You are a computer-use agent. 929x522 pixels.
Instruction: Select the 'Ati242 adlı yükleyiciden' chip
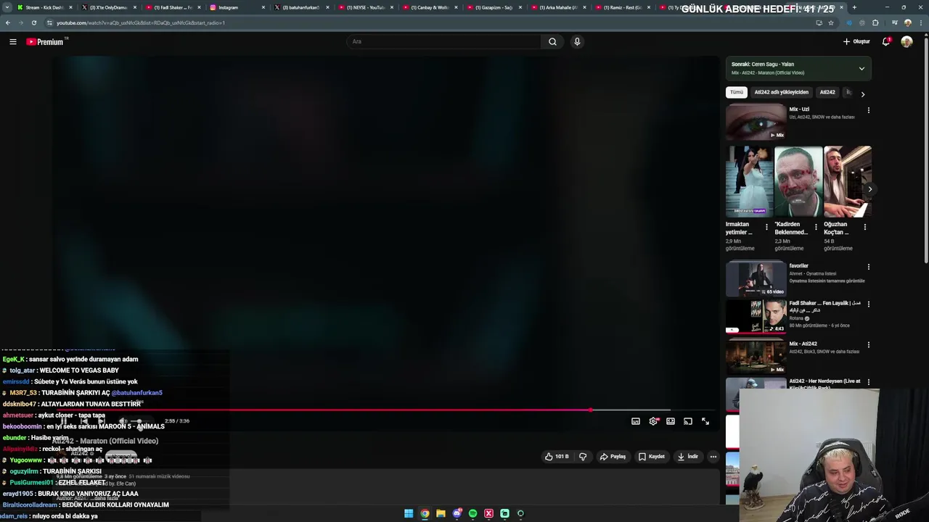781,92
